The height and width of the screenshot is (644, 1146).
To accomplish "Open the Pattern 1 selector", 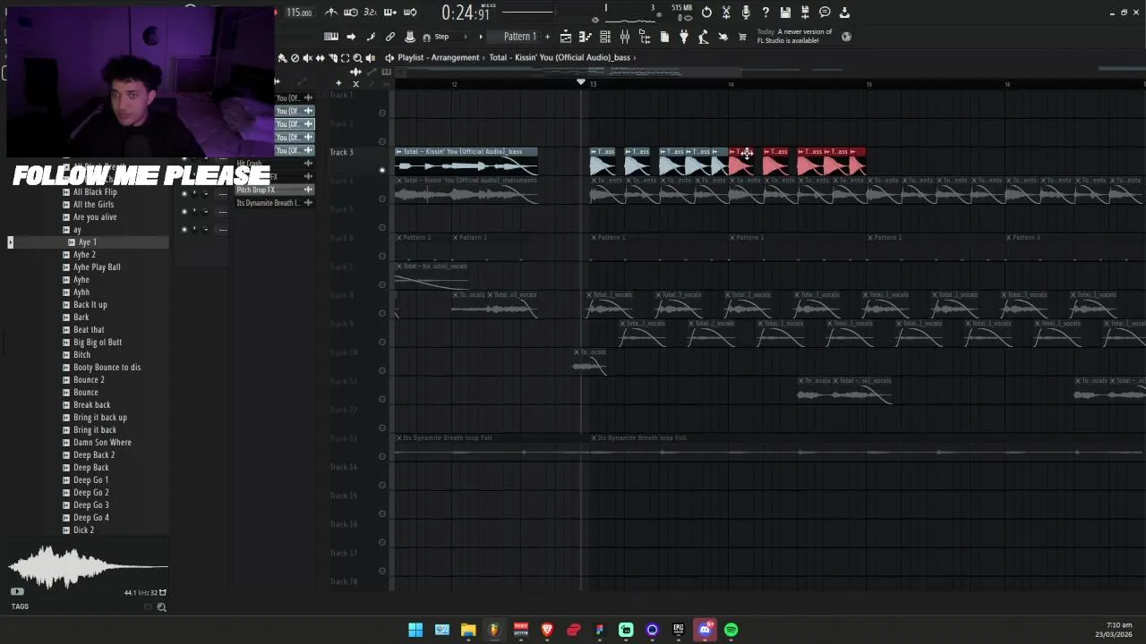I will pos(519,37).
